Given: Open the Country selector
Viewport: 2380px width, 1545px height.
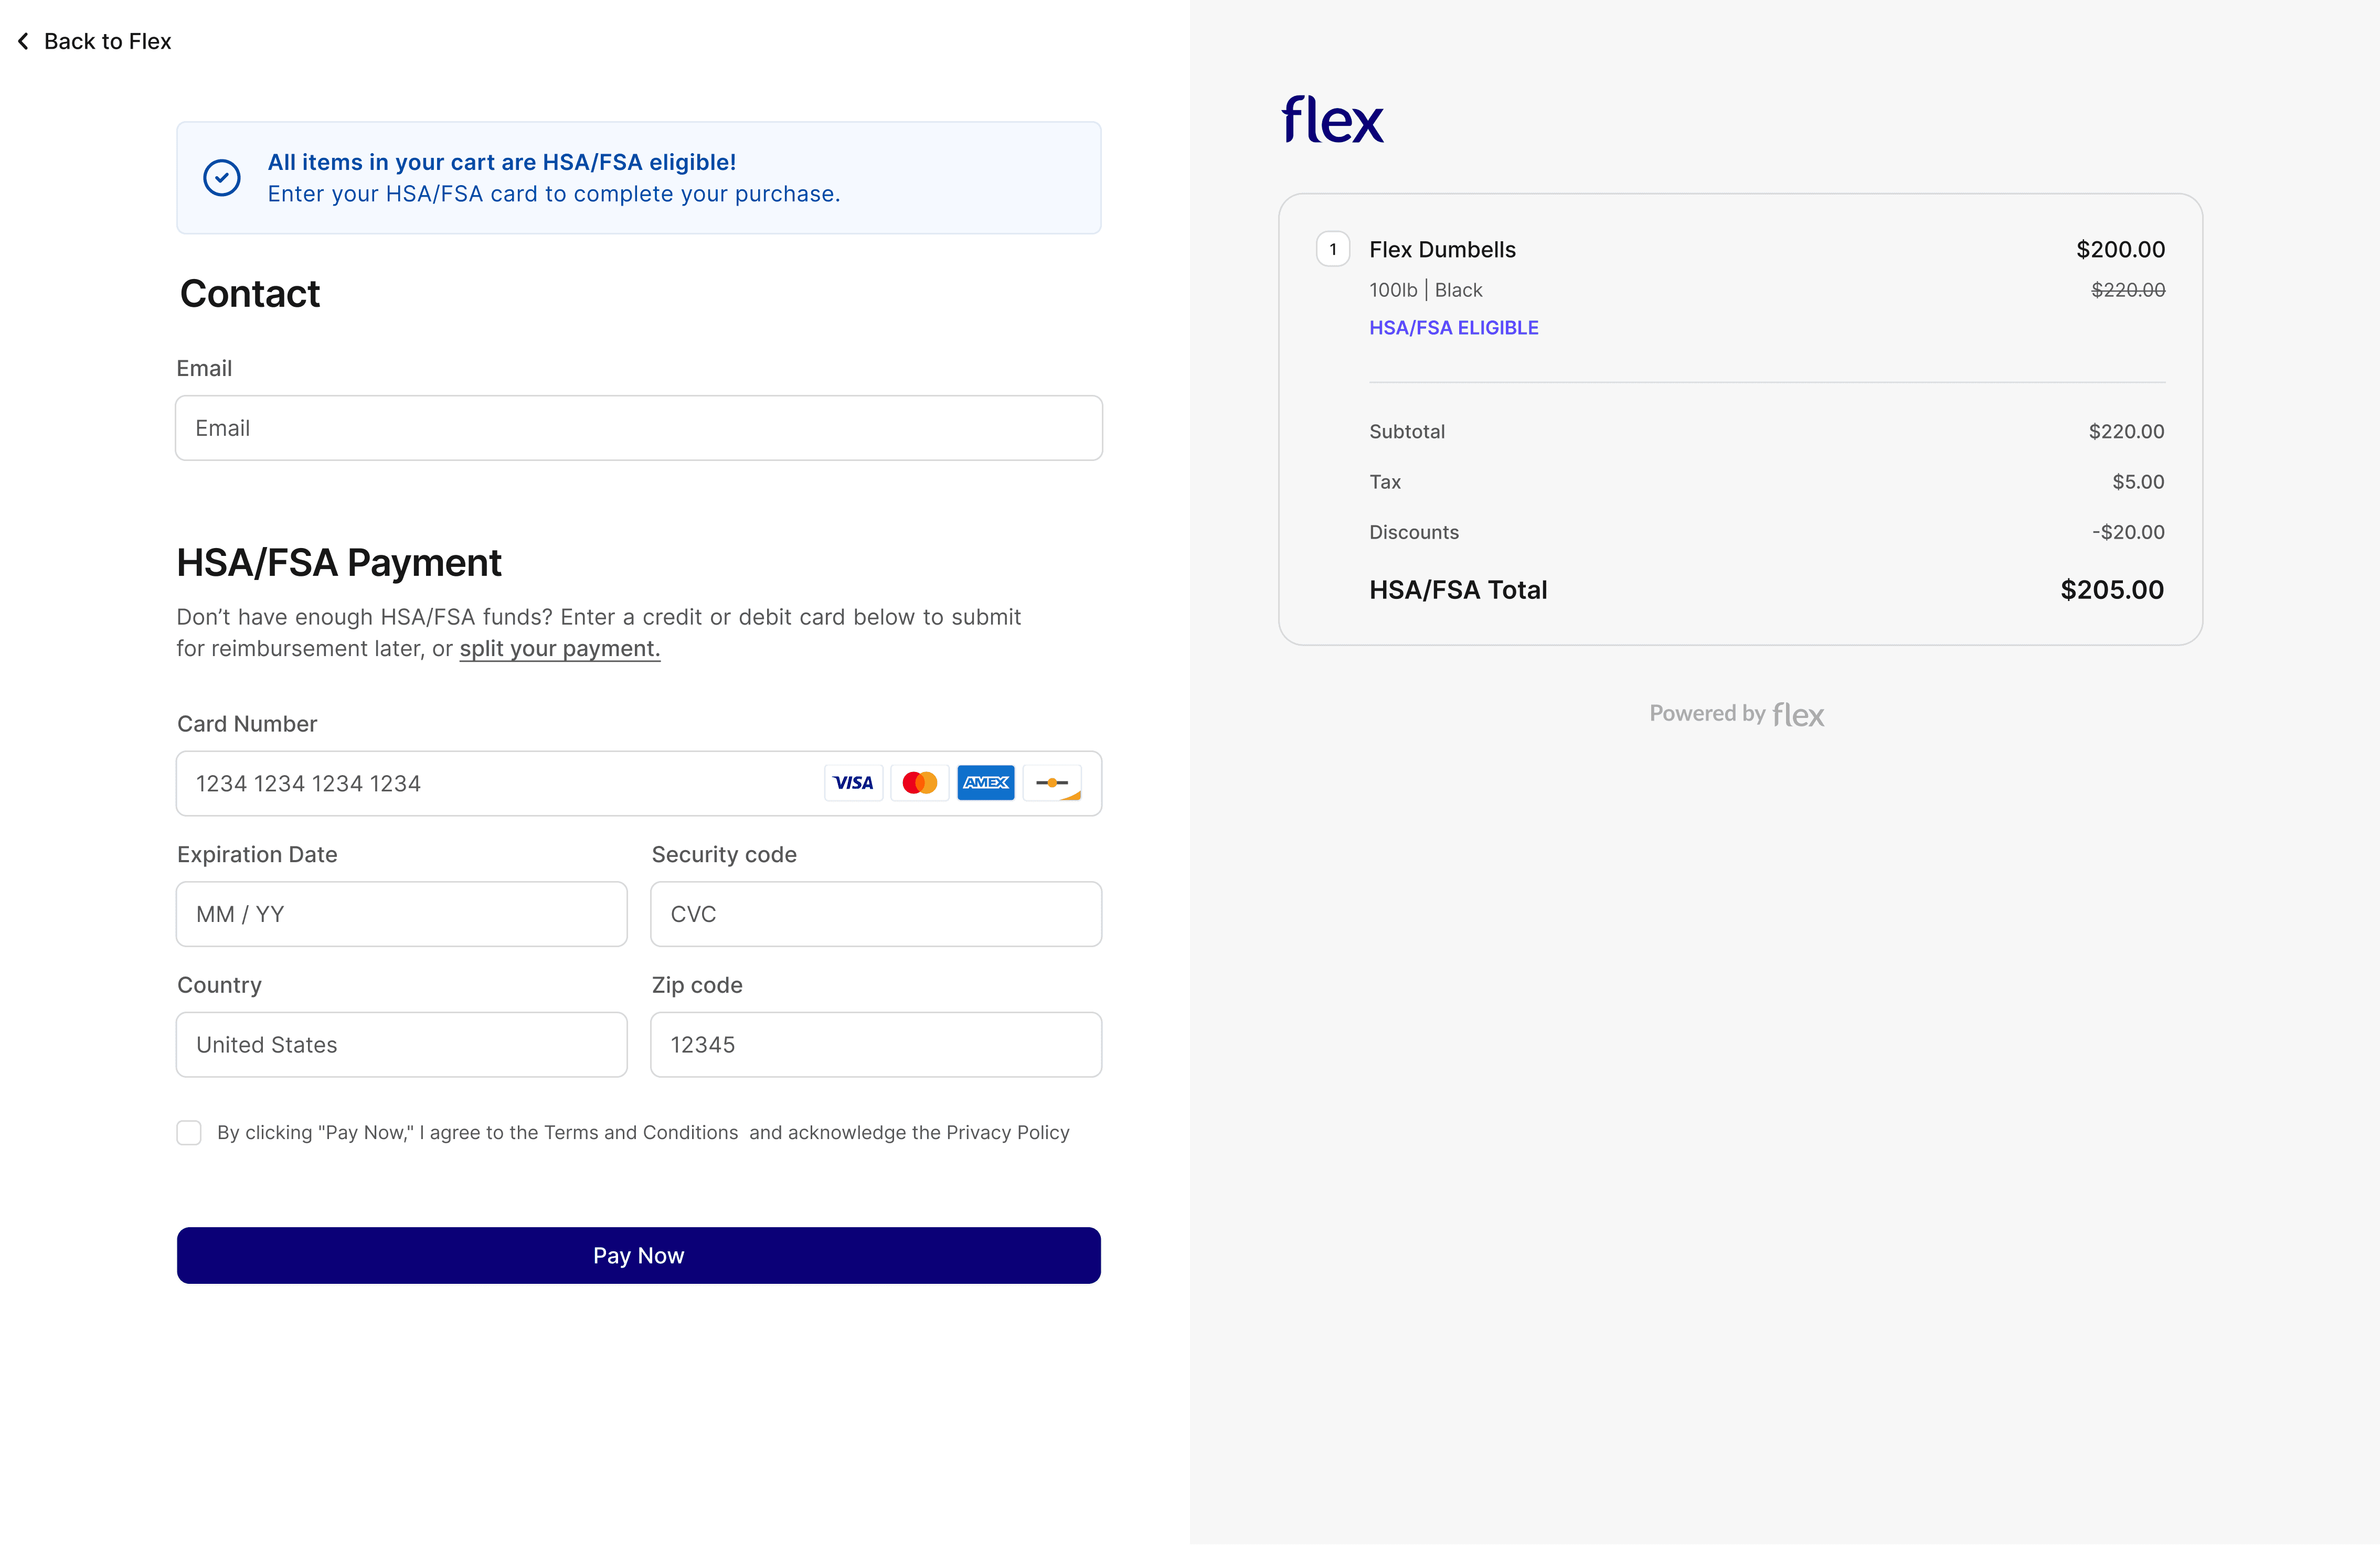Looking at the screenshot, I should [x=401, y=1044].
